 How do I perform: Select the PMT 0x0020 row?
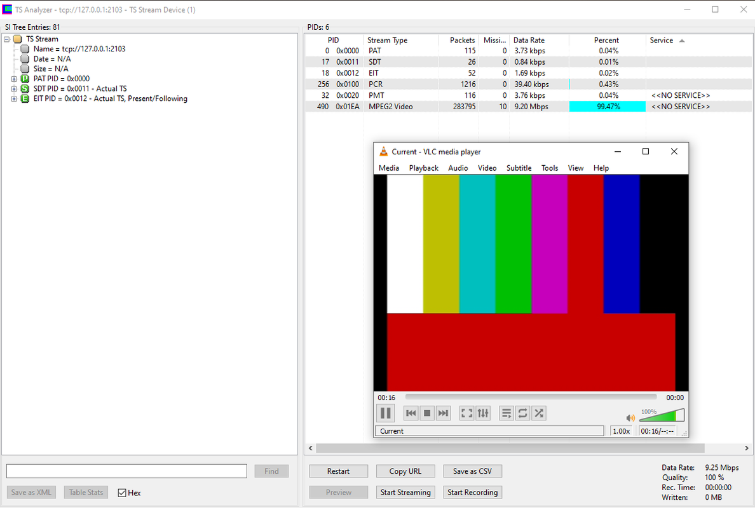tap(527, 95)
